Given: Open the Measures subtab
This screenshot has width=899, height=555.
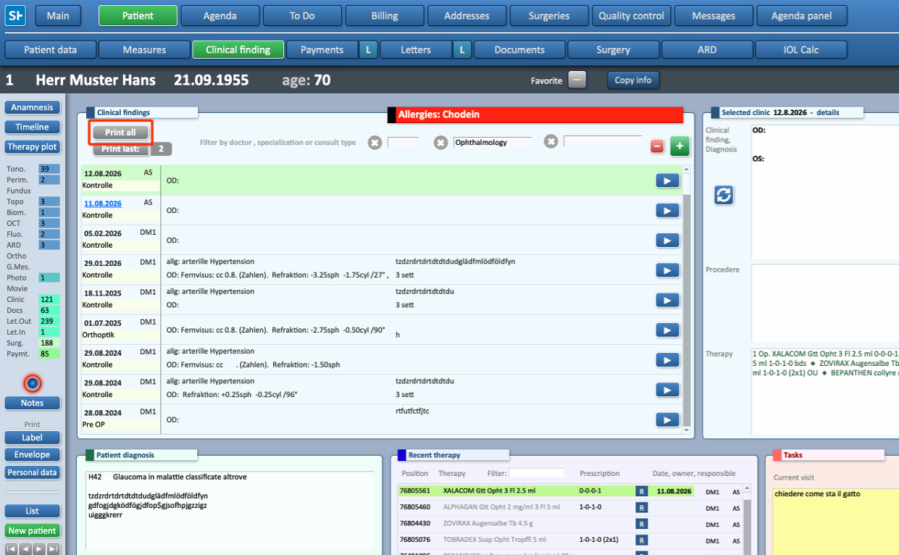Looking at the screenshot, I should coord(144,50).
